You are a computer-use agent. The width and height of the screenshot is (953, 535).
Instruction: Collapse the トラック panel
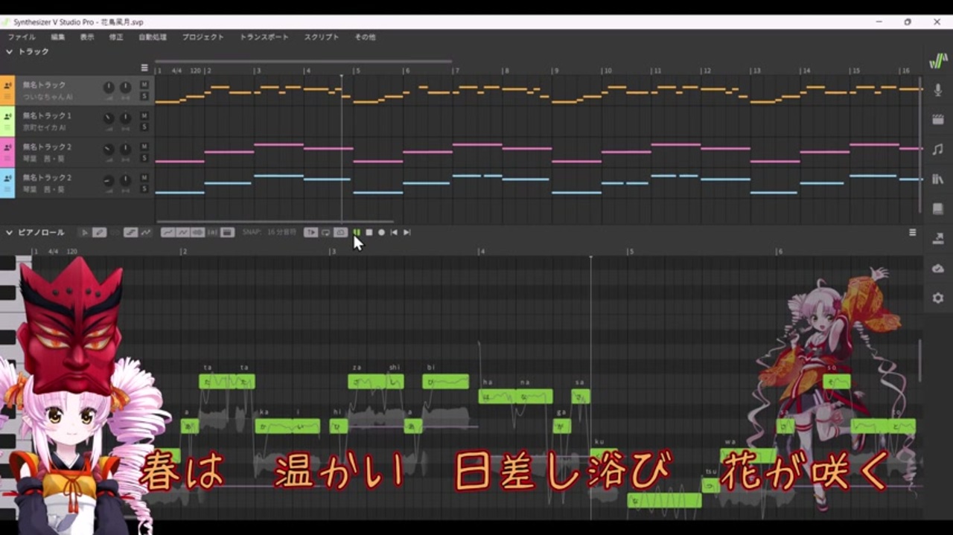coord(10,52)
